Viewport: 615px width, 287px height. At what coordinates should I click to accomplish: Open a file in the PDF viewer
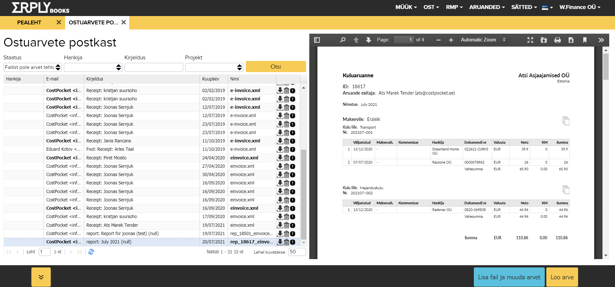point(544,40)
